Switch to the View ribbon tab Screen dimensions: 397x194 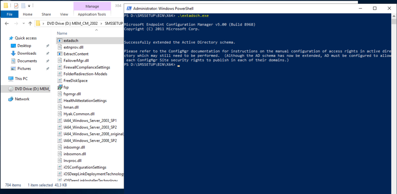(x=64, y=14)
